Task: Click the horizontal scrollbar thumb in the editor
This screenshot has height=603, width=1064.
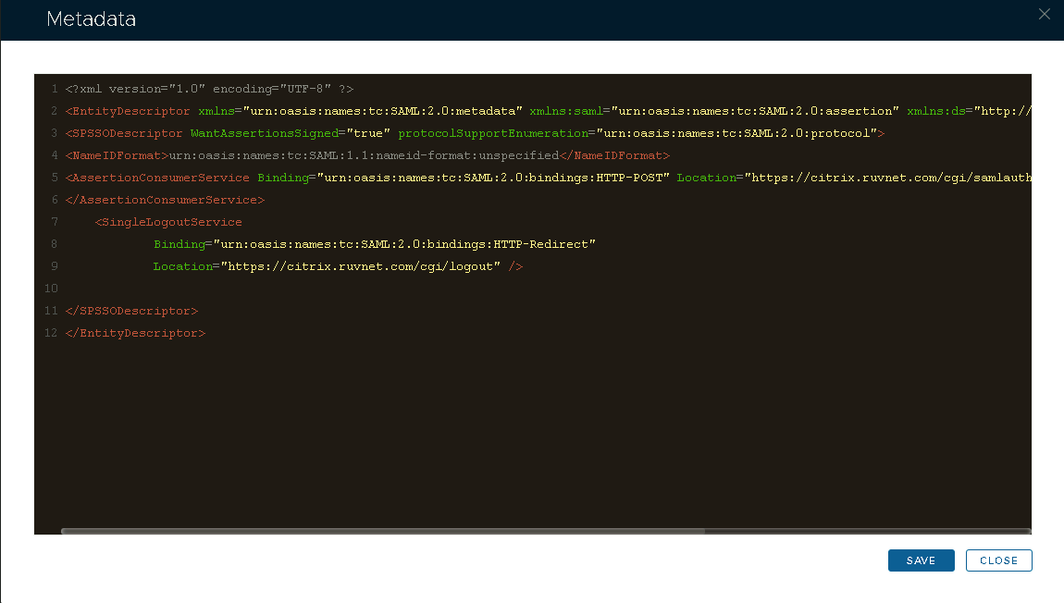Action: point(381,532)
